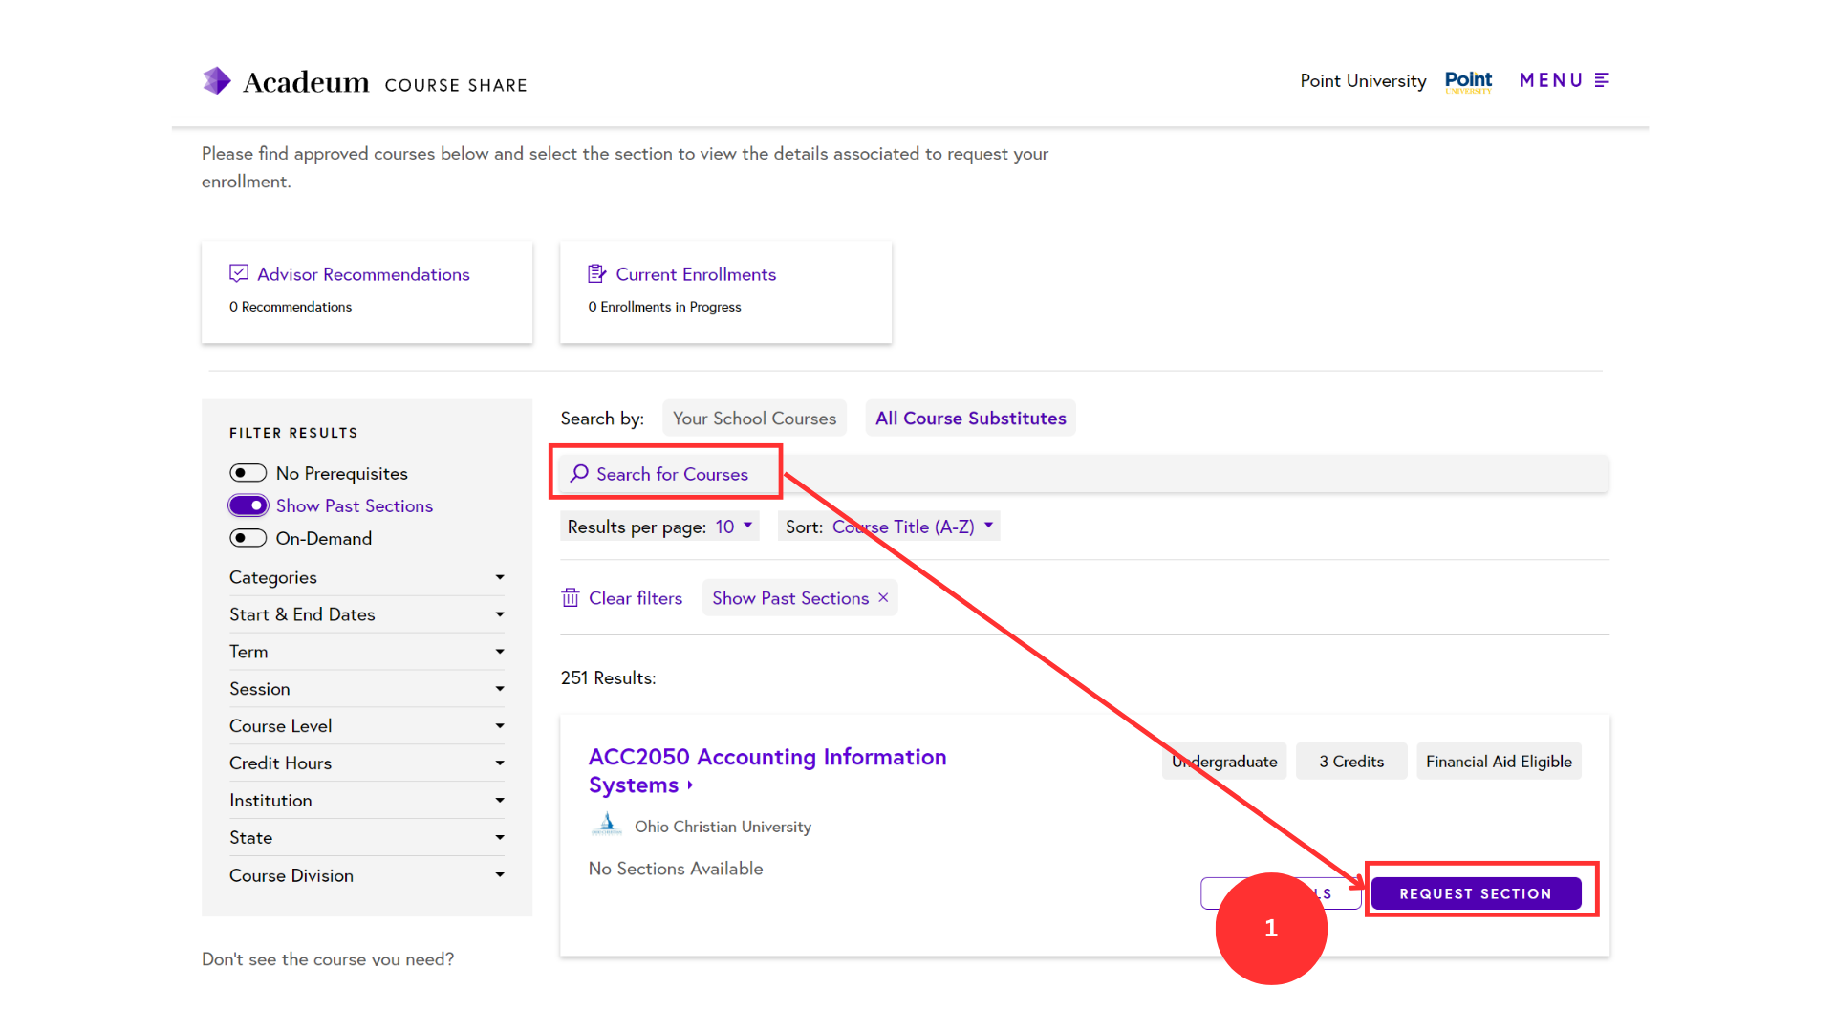
Task: Click the 0 Recommendations text
Action: click(291, 307)
